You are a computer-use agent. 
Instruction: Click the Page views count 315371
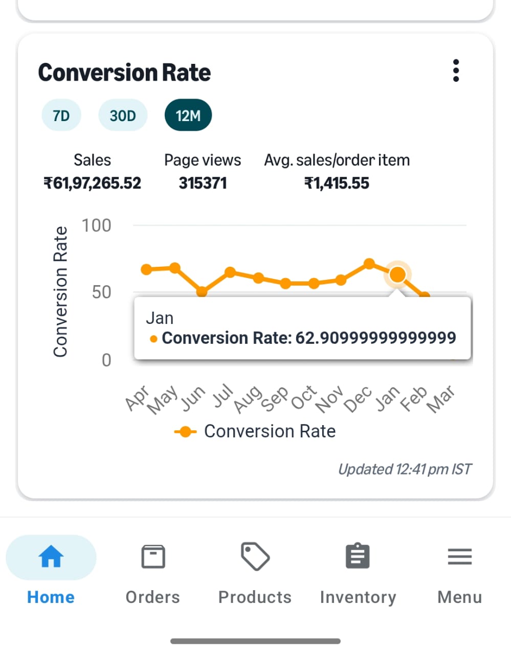[203, 183]
